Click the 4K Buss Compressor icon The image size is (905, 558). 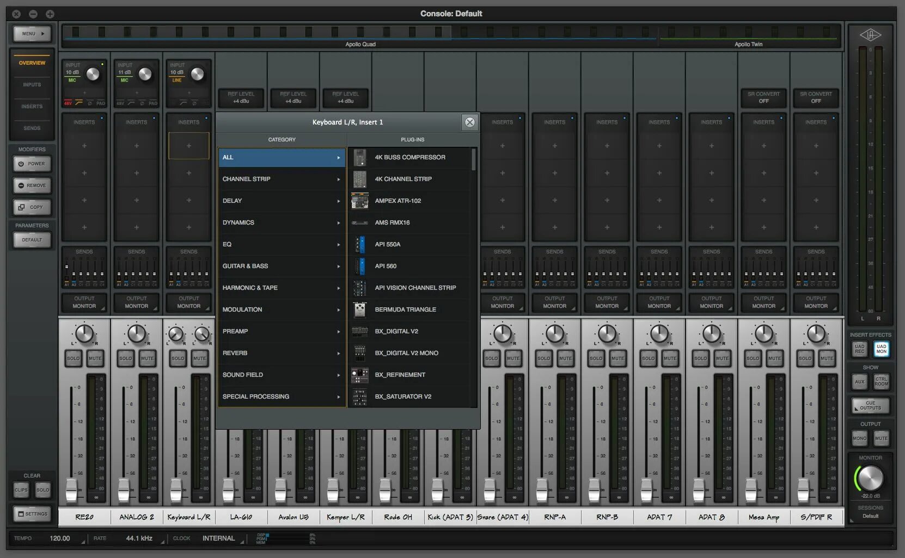[359, 157]
